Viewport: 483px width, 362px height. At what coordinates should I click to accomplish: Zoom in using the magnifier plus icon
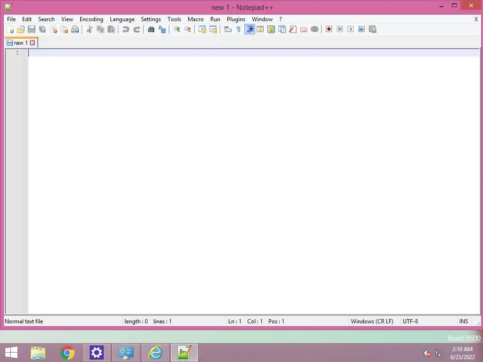(x=176, y=29)
